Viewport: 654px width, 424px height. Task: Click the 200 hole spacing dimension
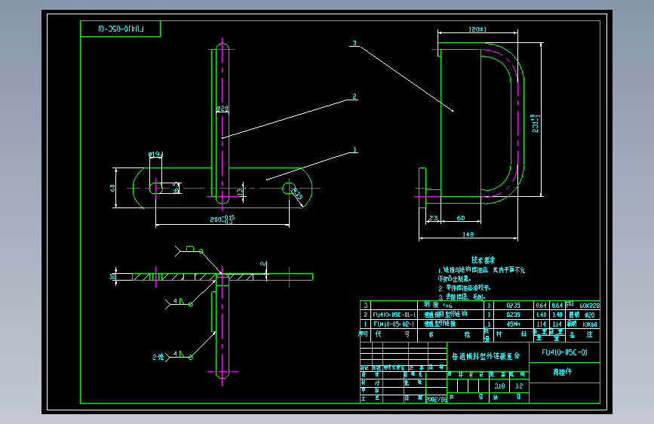223,219
